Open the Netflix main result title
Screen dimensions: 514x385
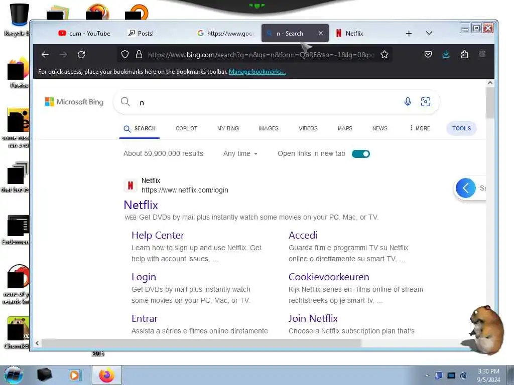click(141, 205)
